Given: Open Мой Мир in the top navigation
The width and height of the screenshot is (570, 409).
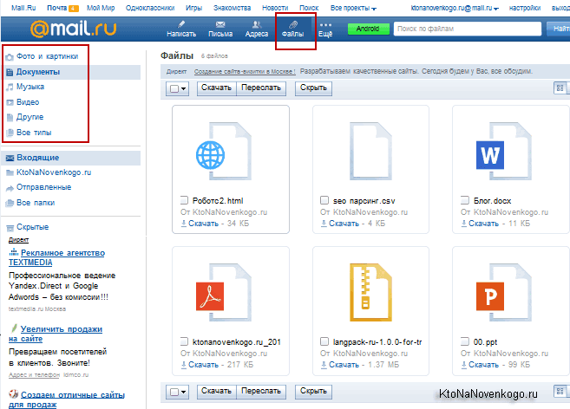Looking at the screenshot, I should (x=101, y=8).
